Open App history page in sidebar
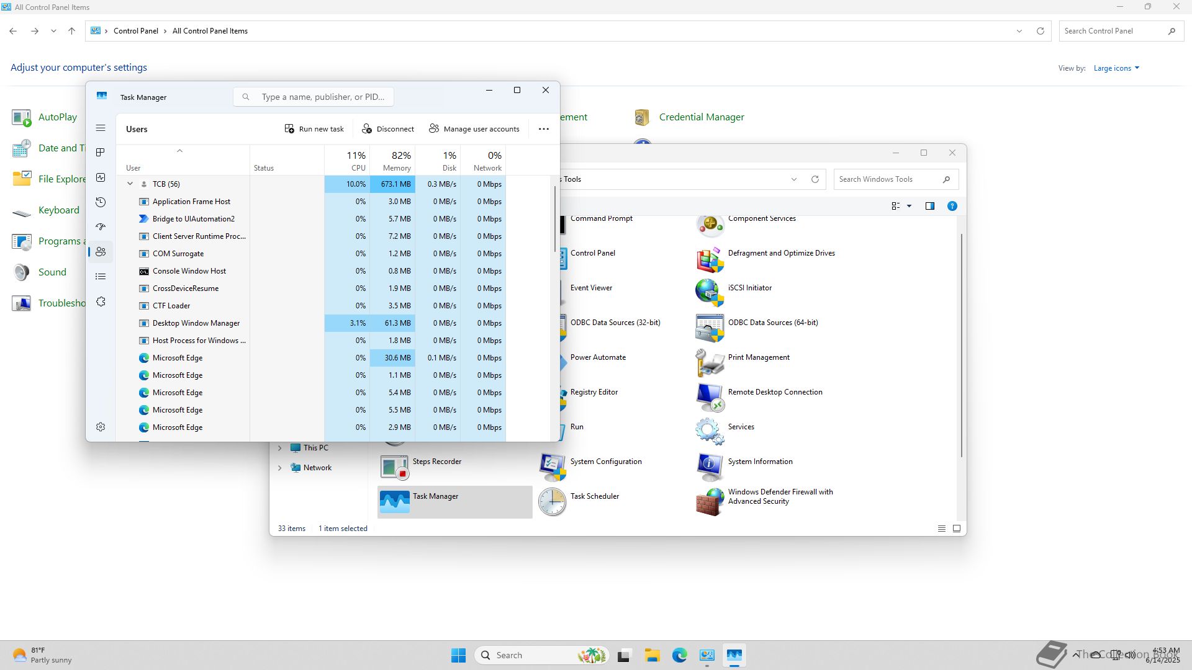The image size is (1192, 670). click(x=101, y=202)
